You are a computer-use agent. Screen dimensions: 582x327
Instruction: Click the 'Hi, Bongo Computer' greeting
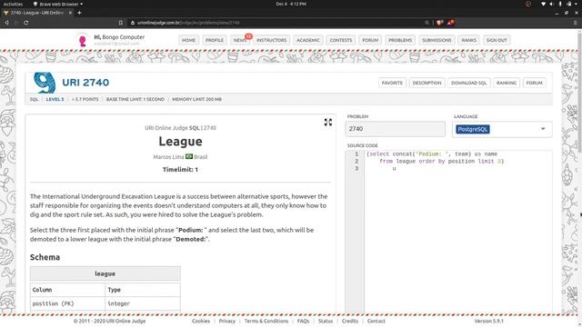(119, 37)
